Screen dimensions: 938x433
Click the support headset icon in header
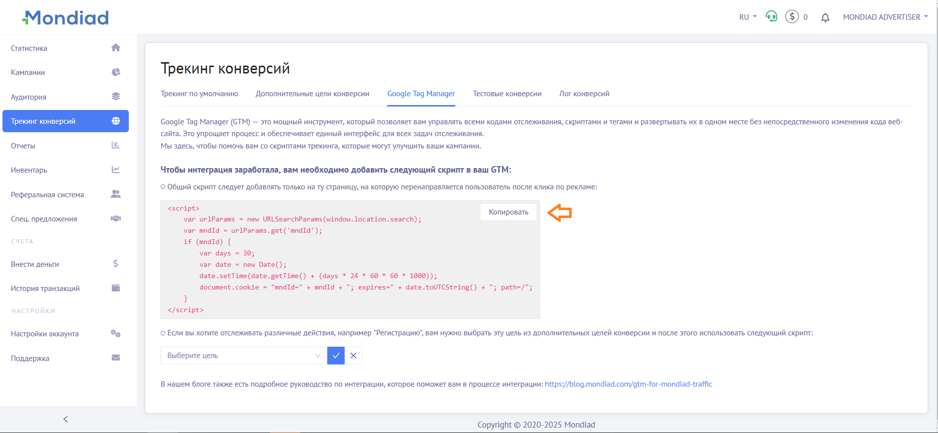[771, 17]
